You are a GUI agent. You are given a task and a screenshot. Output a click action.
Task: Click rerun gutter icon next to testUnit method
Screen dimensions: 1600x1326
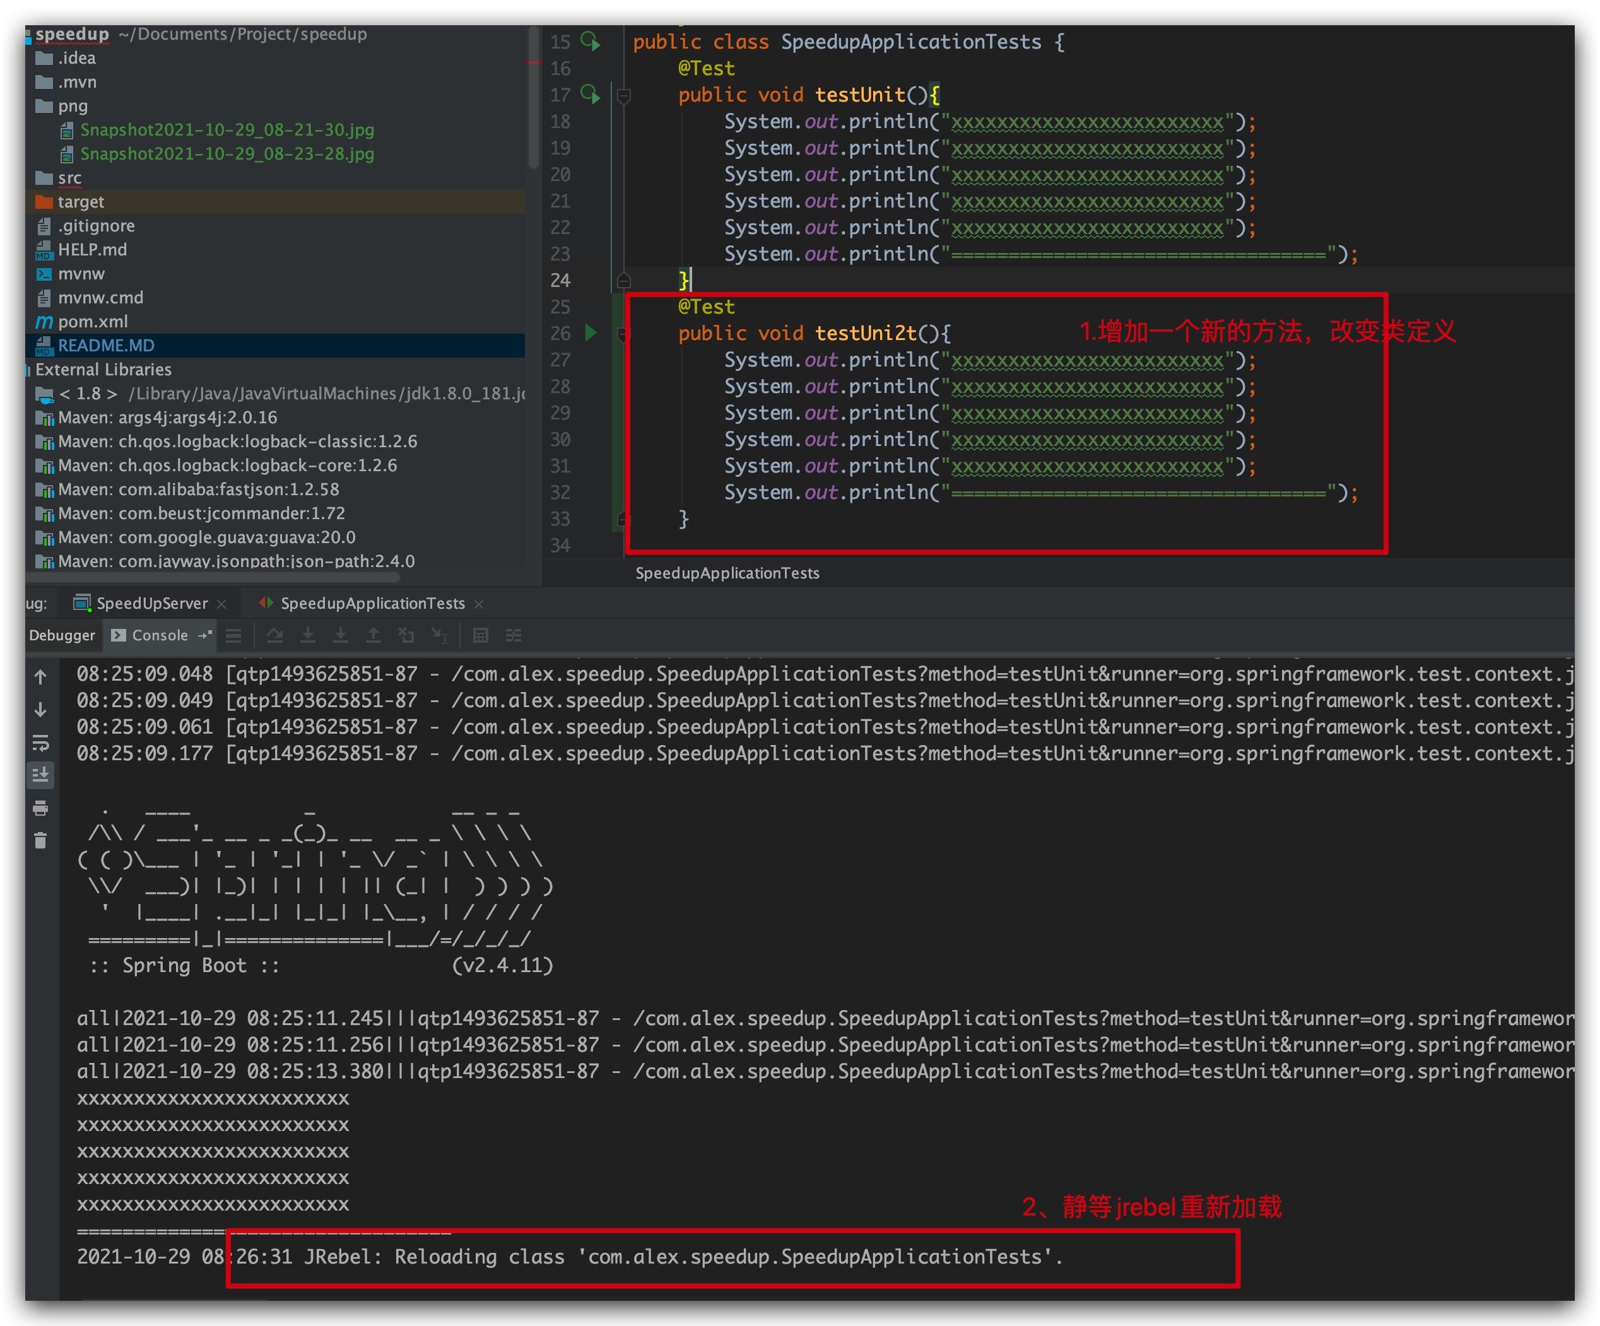pos(591,95)
